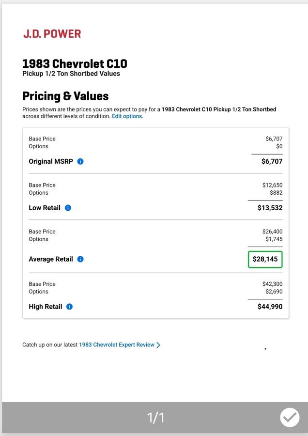
Task: Click the Average Retail label
Action: pos(50,259)
